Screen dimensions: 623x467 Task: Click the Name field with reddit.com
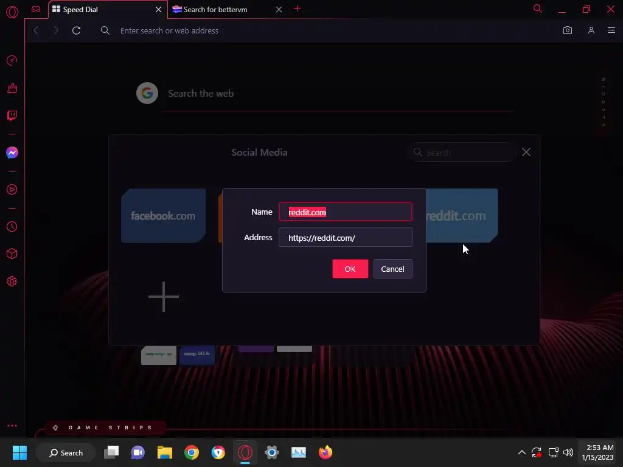[x=346, y=212]
